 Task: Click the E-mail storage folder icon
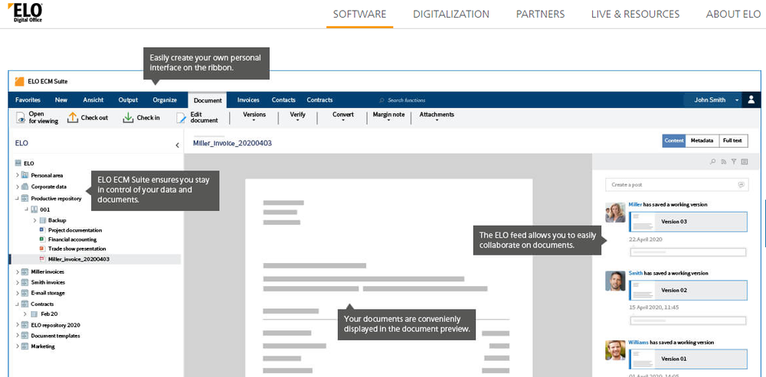25,293
